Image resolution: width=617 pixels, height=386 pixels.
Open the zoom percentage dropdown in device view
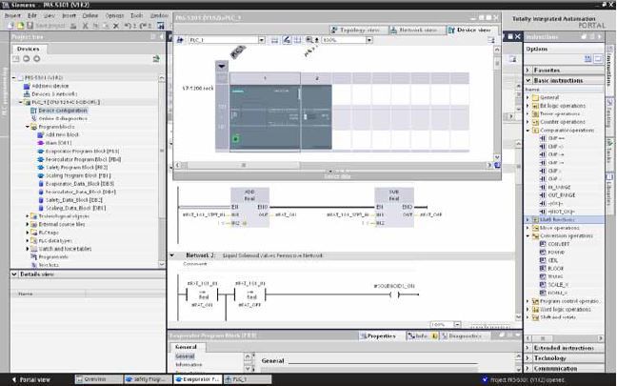pyautogui.click(x=369, y=40)
